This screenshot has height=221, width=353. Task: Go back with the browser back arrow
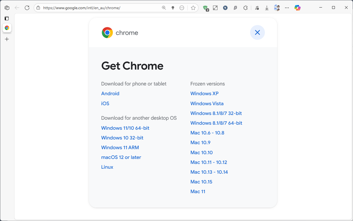[17, 8]
